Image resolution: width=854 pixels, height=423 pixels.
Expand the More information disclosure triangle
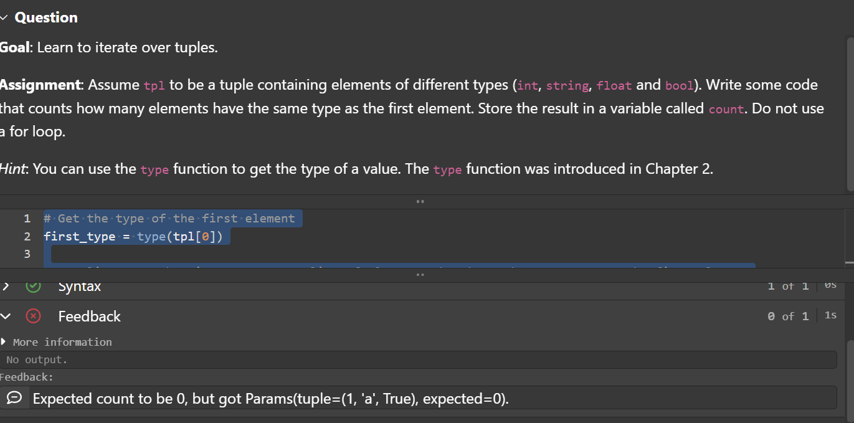[x=5, y=341]
